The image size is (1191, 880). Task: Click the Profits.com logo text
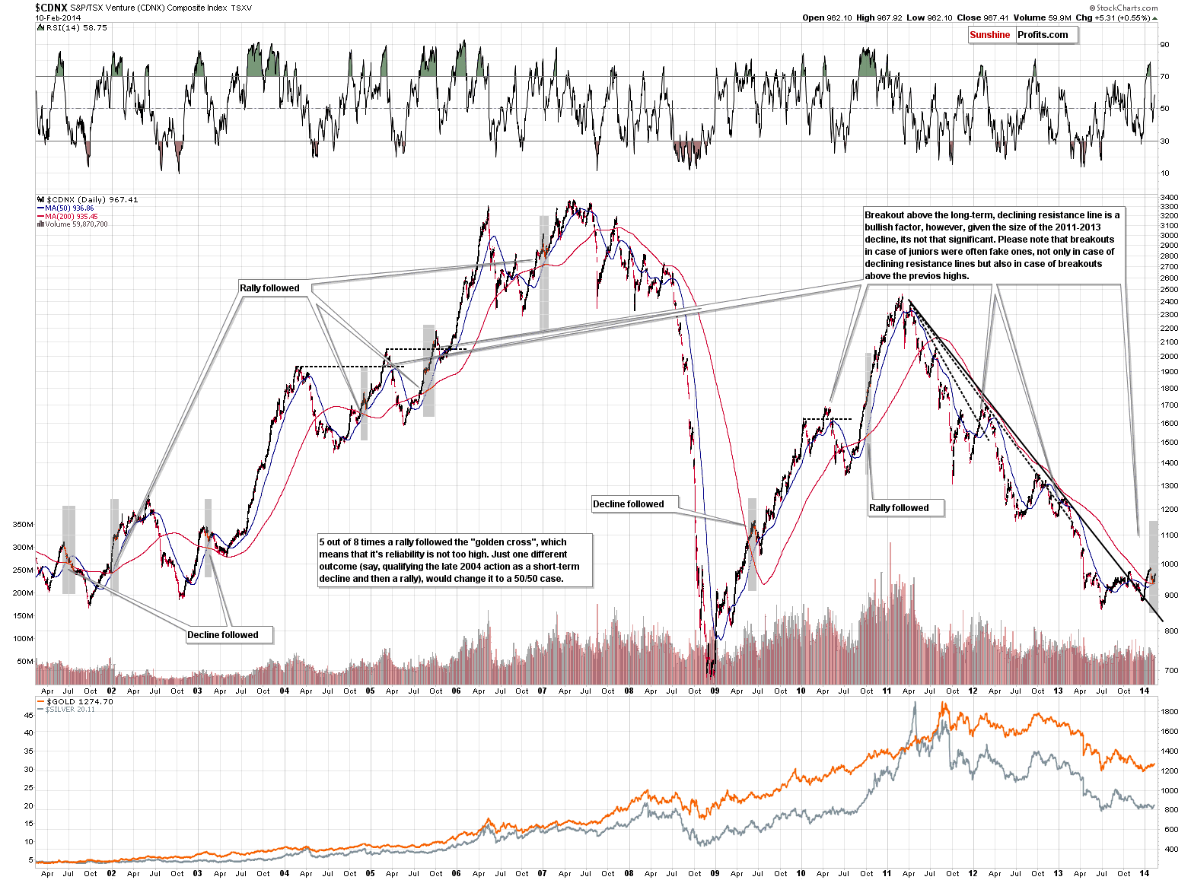pos(1043,35)
